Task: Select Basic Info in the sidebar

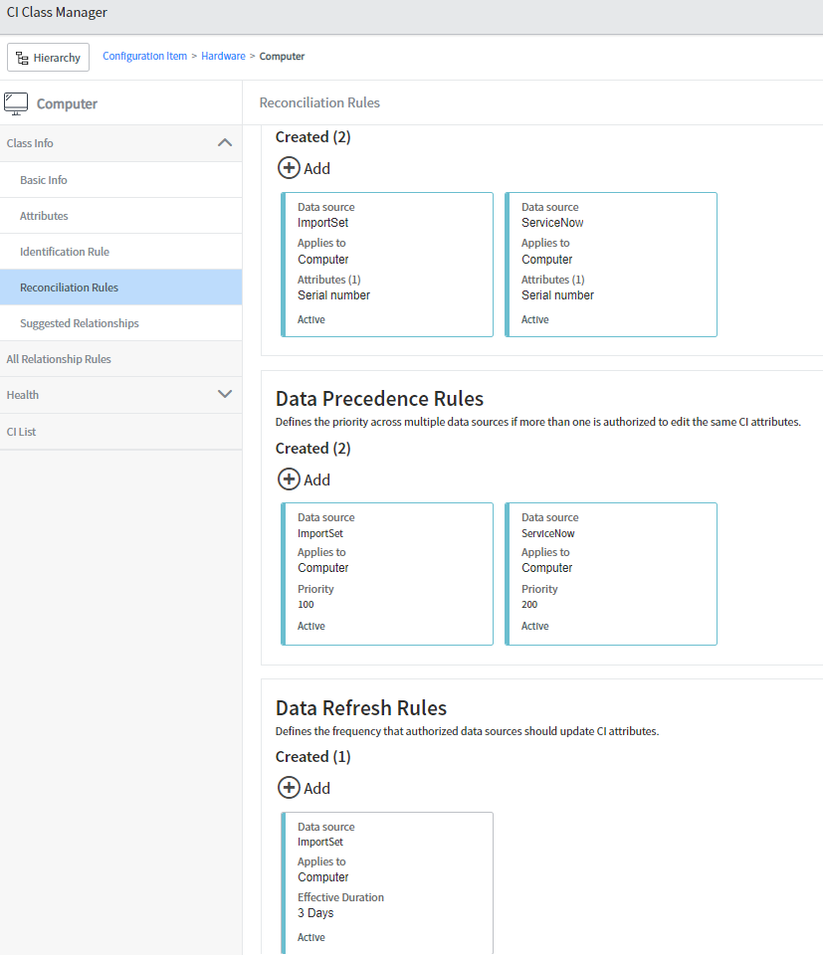Action: 45,179
